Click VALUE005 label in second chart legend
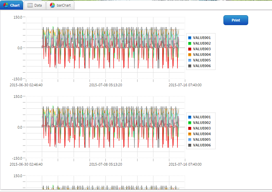272x192 pixels. click(x=202, y=139)
